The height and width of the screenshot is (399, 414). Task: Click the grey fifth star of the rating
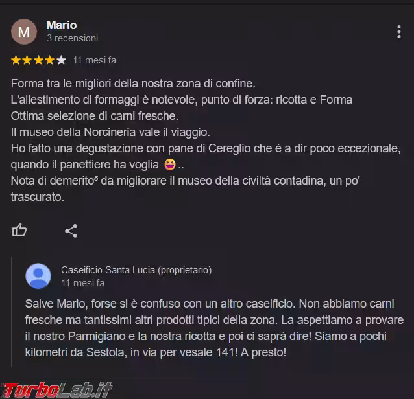pos(61,60)
